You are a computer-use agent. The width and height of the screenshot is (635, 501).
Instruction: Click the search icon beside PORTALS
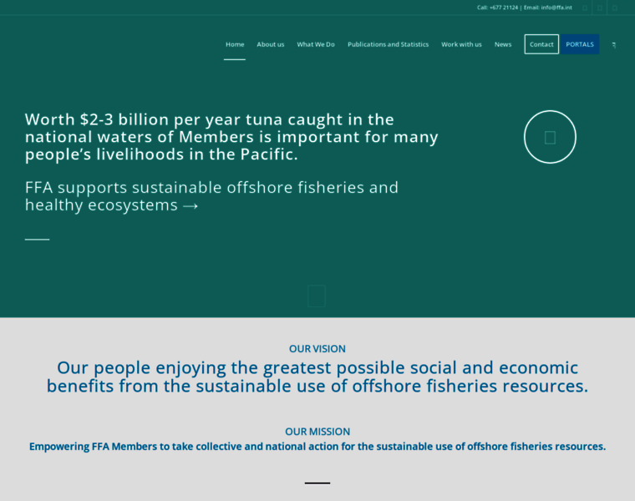(x=614, y=45)
